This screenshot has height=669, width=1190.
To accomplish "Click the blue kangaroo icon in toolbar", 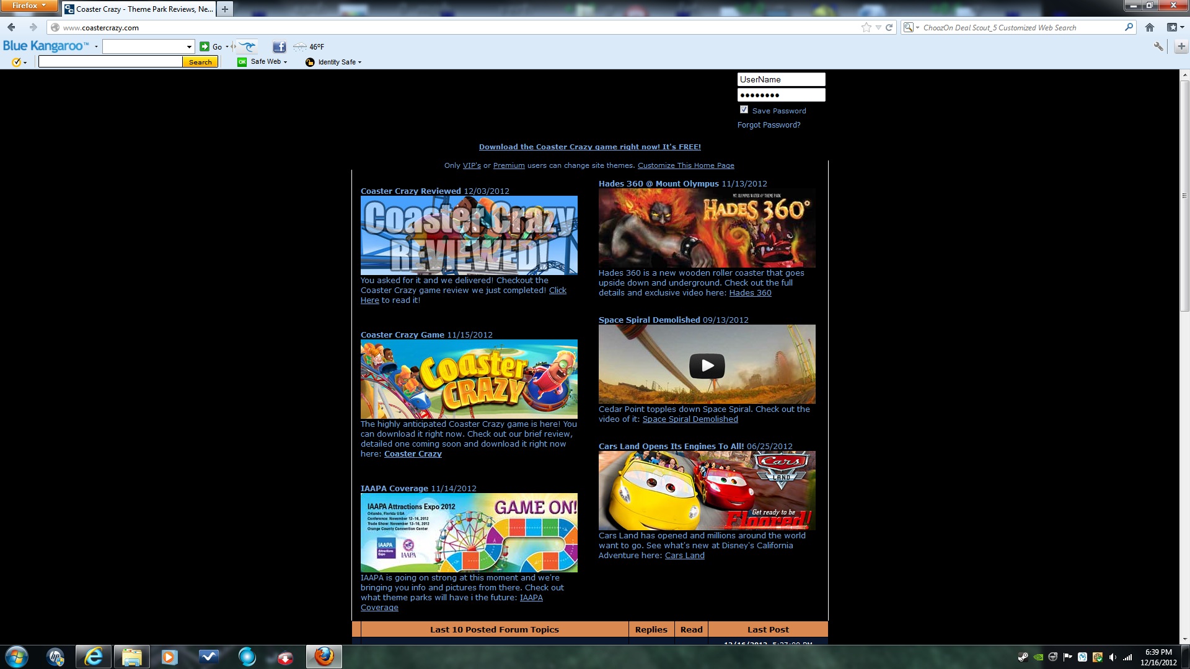I will click(248, 46).
